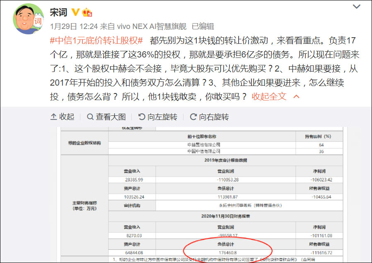Click the 持有比例 (%) column header

pyautogui.click(x=318, y=136)
